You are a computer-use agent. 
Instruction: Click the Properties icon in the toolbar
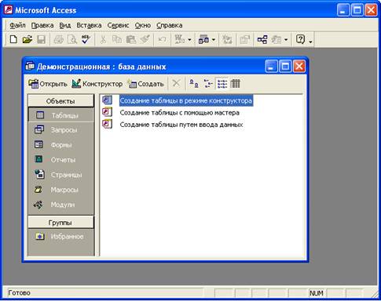(244, 39)
